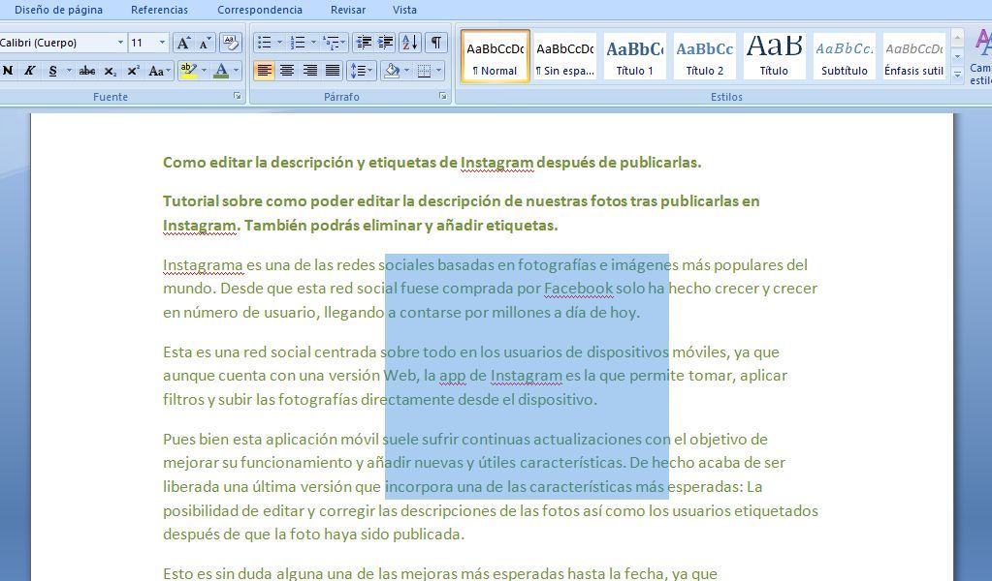Apply Sin espaciado style

565,56
